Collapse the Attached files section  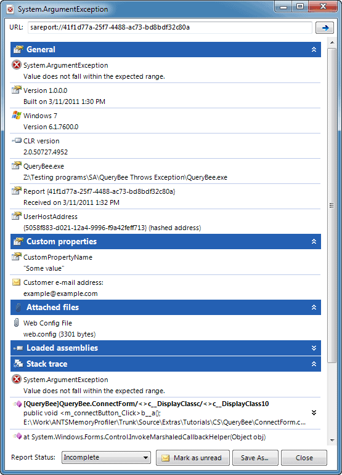click(314, 307)
